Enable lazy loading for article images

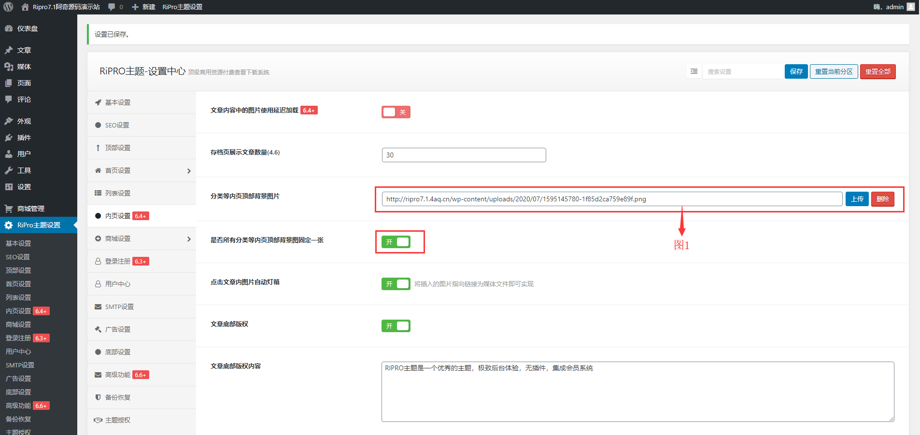point(396,112)
